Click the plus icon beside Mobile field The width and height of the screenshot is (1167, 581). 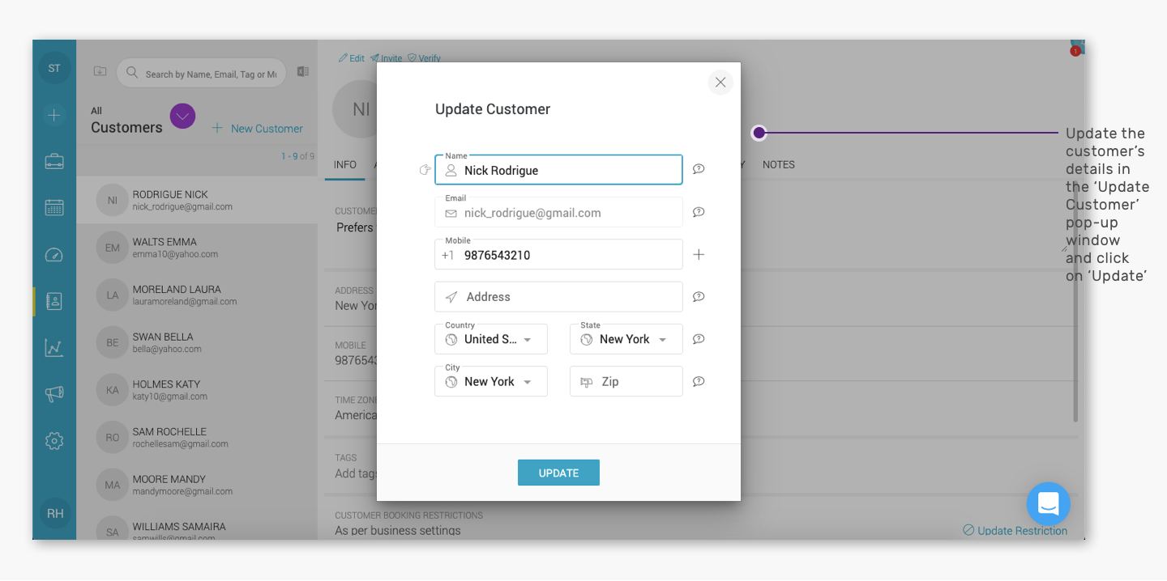point(699,255)
